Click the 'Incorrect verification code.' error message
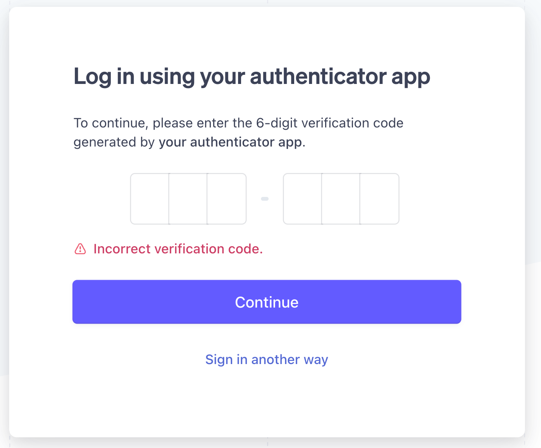The width and height of the screenshot is (541, 448). [x=178, y=249]
